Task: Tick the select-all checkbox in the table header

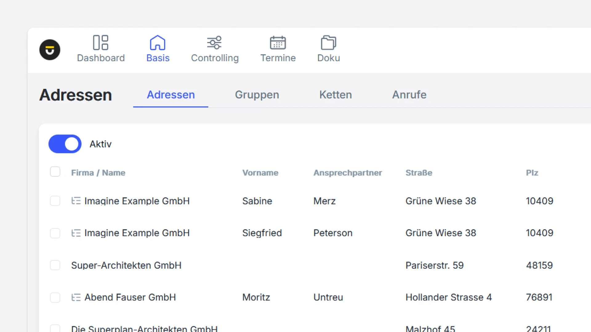Action: click(x=55, y=172)
